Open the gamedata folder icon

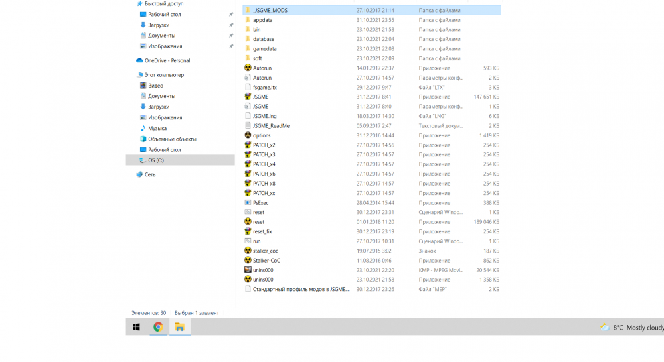(x=248, y=48)
